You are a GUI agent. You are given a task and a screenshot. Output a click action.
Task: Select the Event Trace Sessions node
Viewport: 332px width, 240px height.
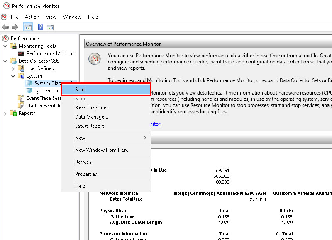tap(43, 98)
